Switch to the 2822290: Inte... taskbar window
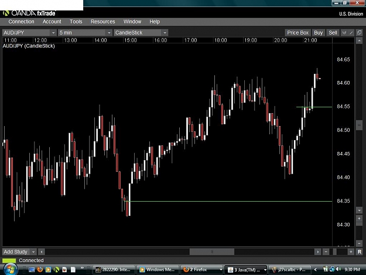The image size is (366, 275). [x=114, y=270]
